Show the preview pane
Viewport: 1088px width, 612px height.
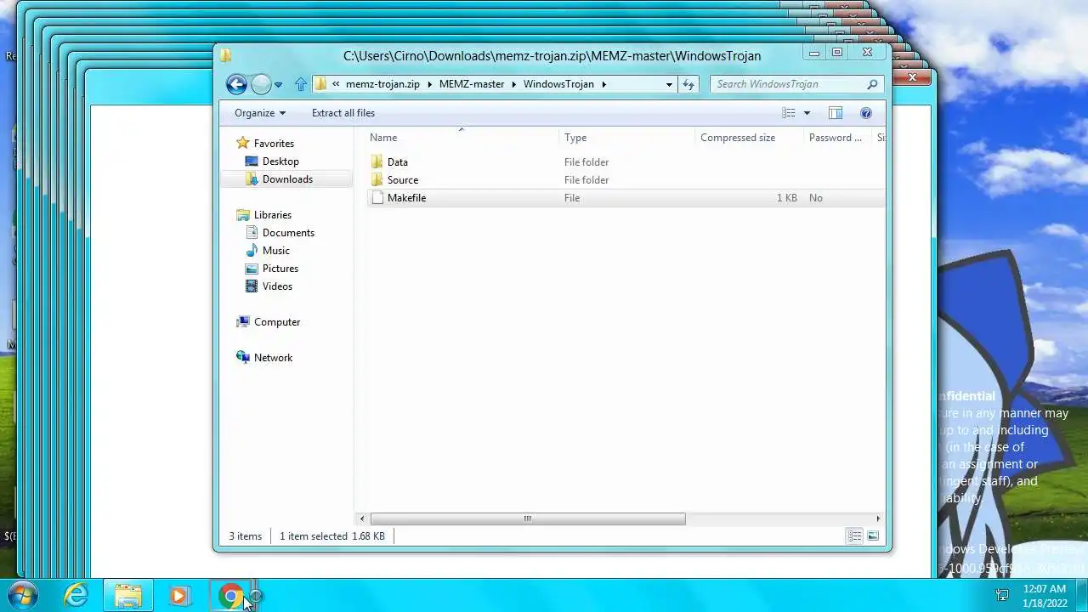pos(836,113)
